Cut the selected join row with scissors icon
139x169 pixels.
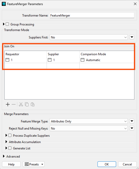click(21, 104)
